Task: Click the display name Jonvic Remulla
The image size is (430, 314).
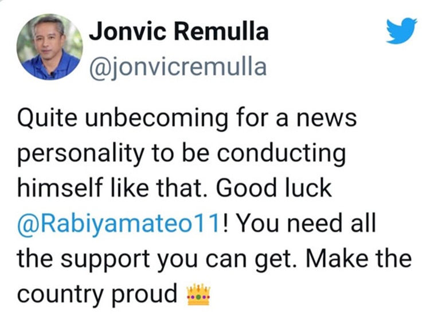Action: [179, 32]
